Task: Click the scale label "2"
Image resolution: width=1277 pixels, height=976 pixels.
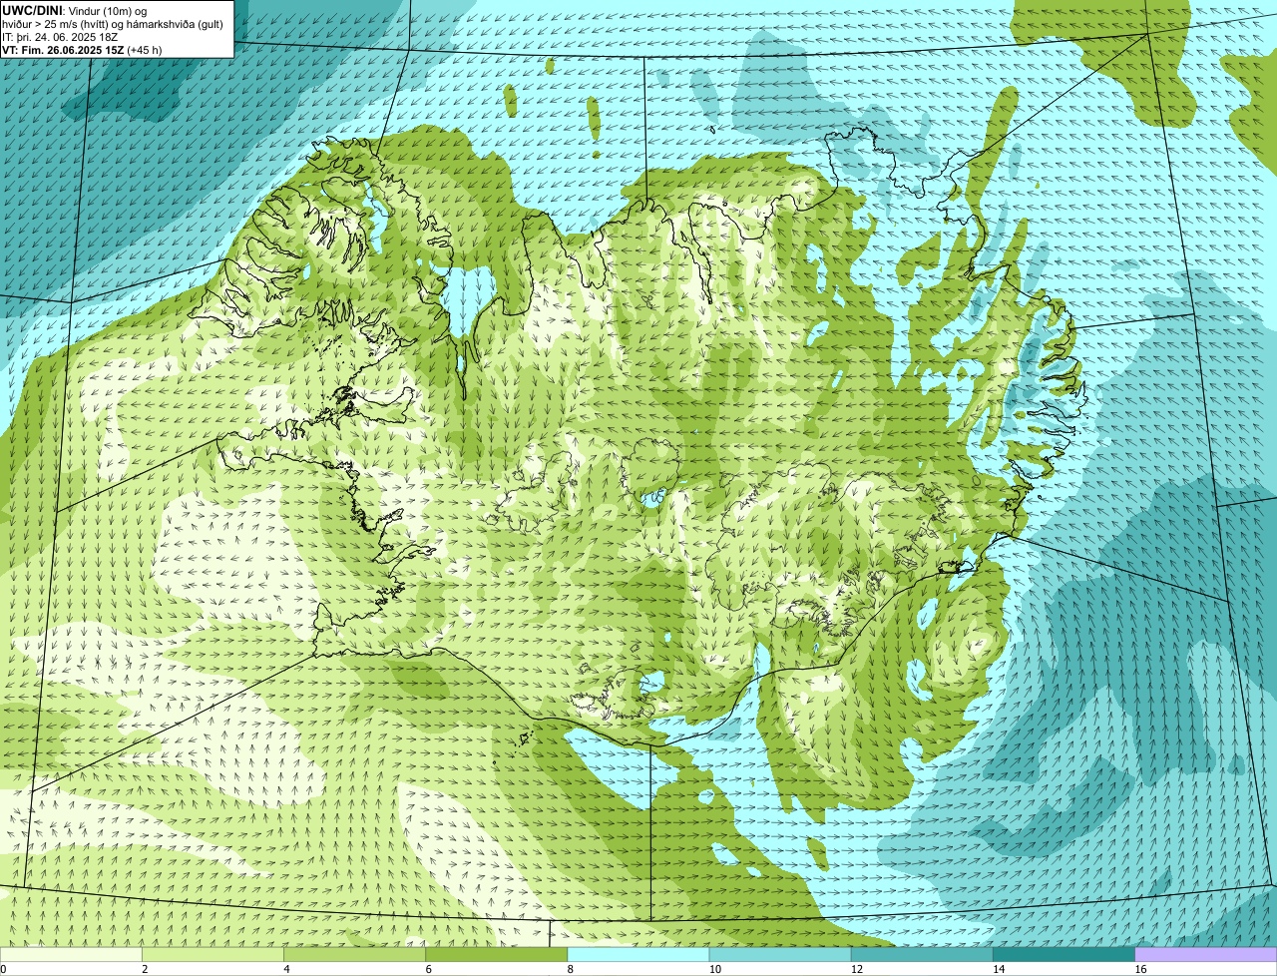Action: (x=145, y=969)
